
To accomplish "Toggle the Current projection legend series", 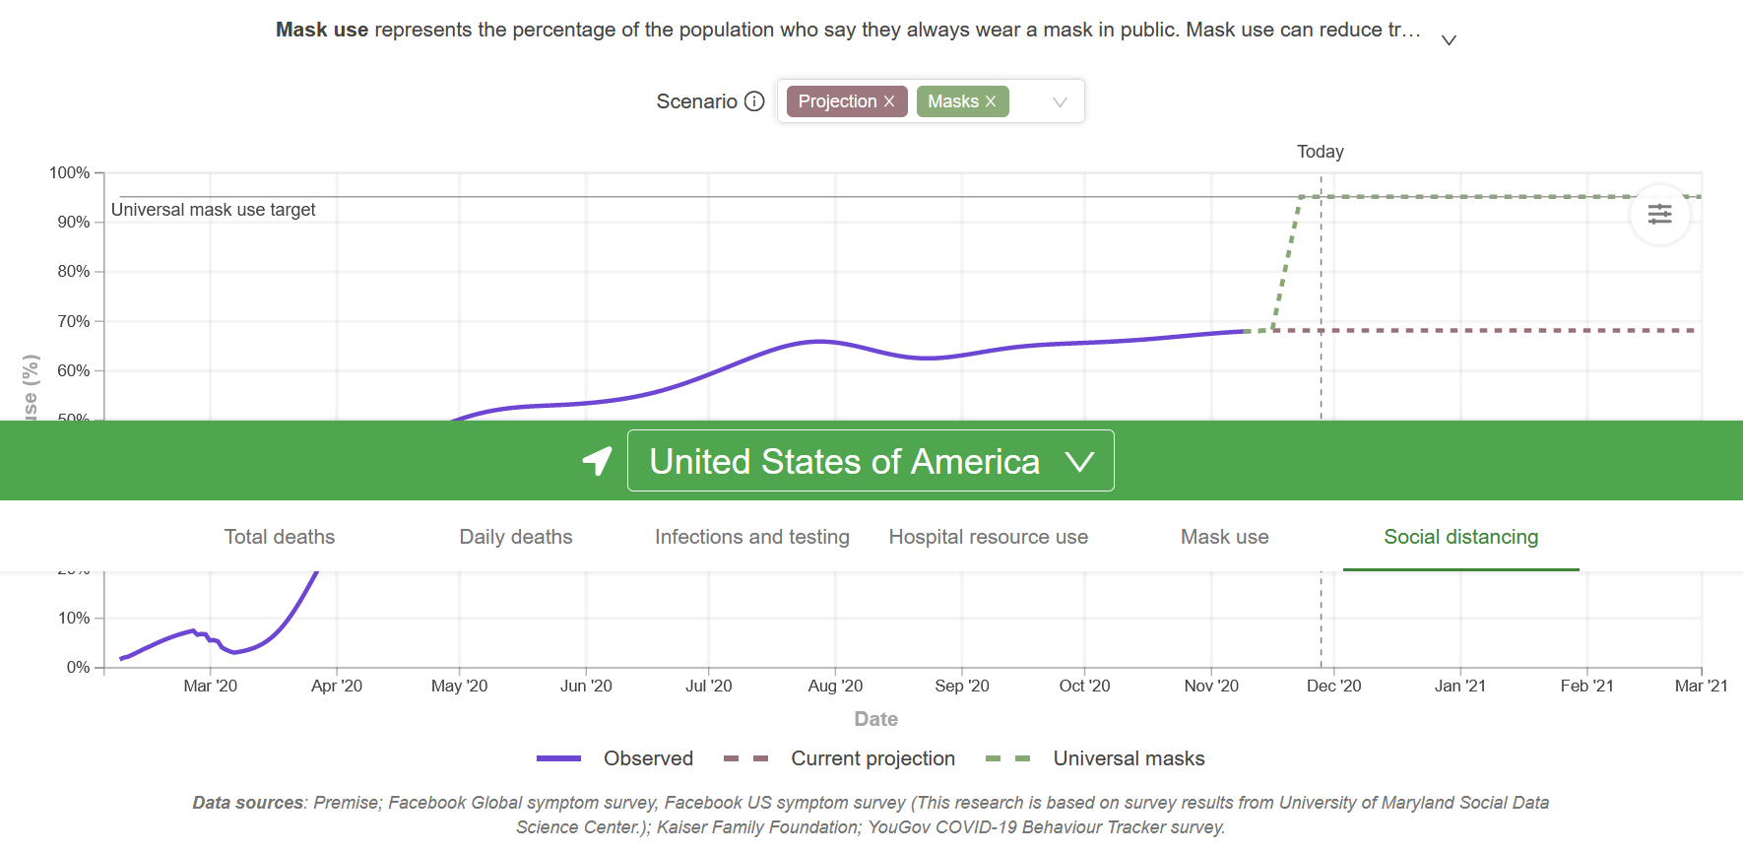I will [x=839, y=758].
